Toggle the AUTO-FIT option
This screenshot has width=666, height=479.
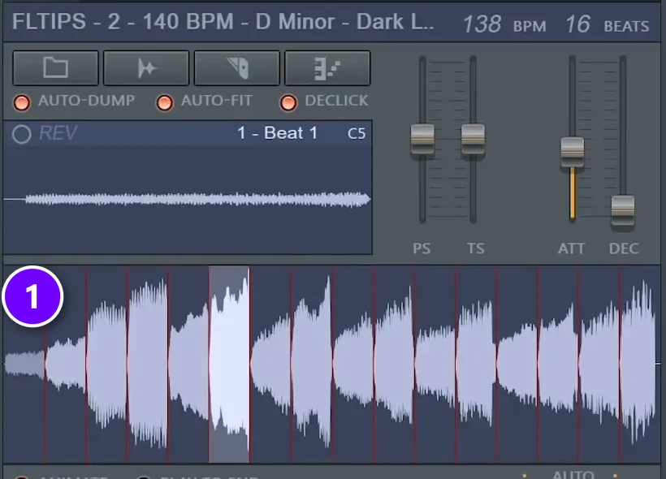(x=164, y=102)
